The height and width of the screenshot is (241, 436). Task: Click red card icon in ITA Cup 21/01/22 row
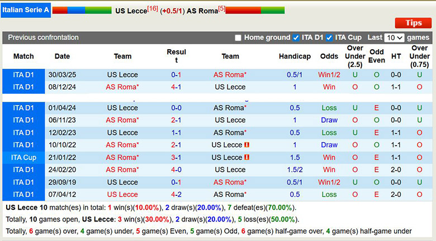pyautogui.click(x=247, y=157)
